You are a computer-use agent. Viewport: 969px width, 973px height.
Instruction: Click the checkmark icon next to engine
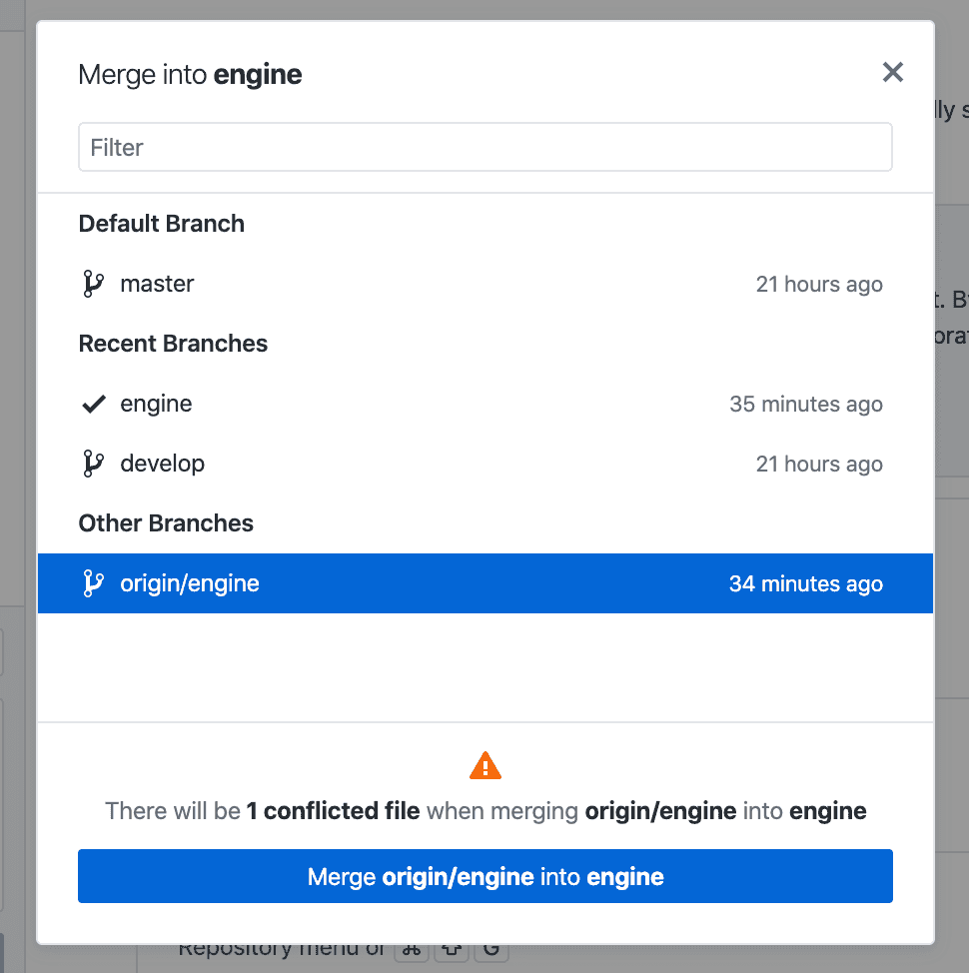[x=94, y=404]
